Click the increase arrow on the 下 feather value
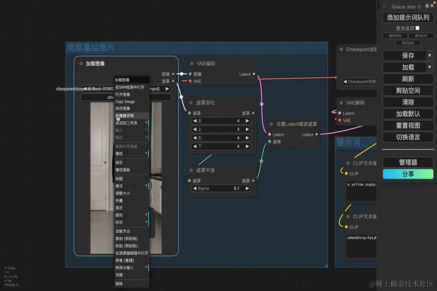 [x=247, y=146]
